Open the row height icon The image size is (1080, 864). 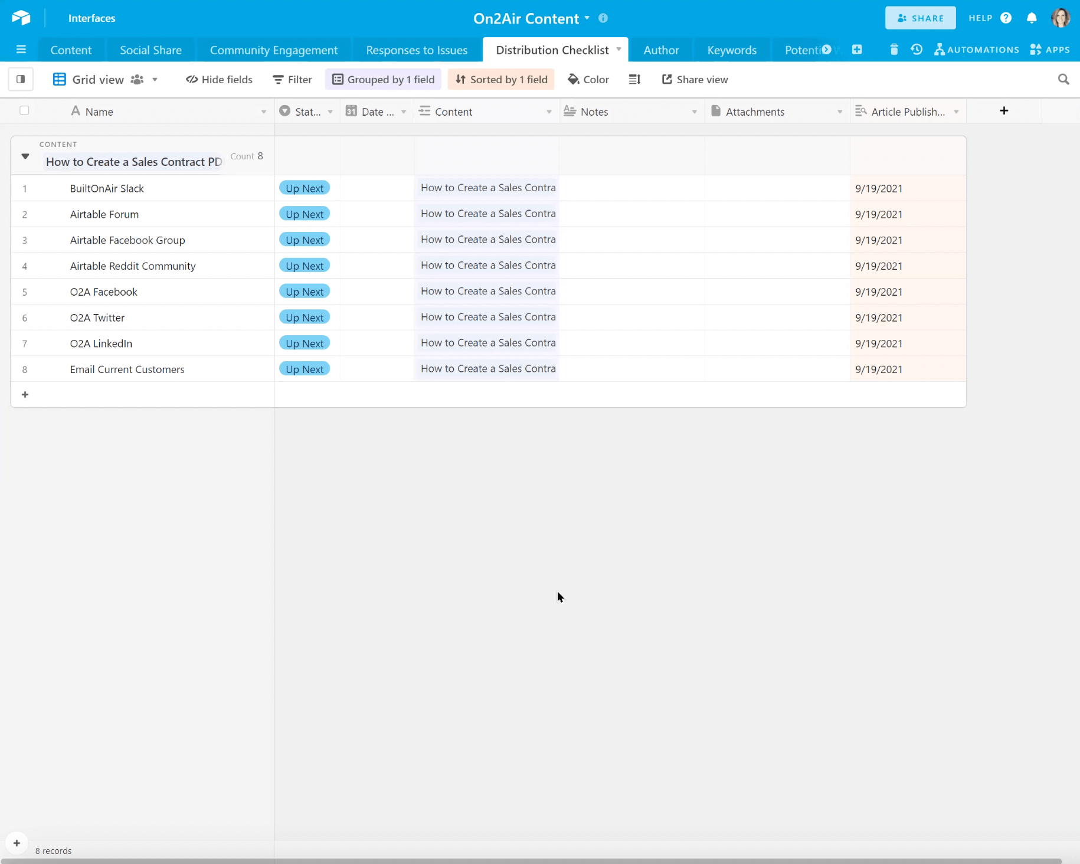[x=634, y=79]
